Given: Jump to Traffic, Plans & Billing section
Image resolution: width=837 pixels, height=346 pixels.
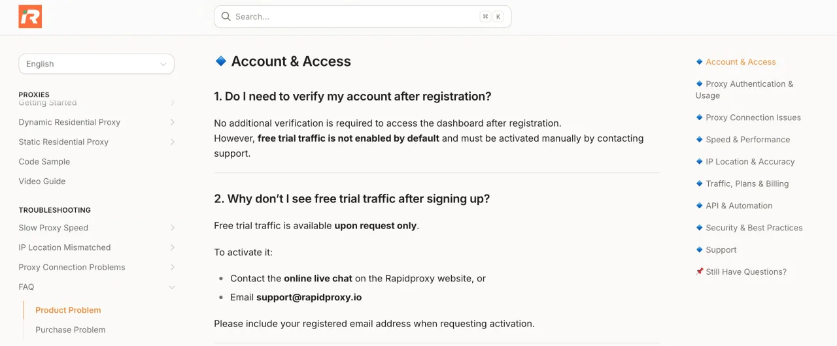Looking at the screenshot, I should click(747, 183).
